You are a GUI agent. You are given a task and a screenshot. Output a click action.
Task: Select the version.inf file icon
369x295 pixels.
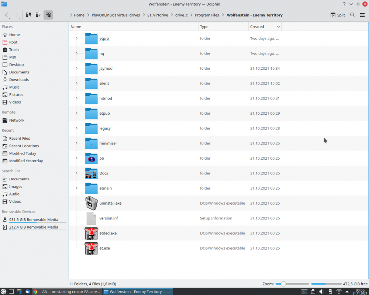[91, 218]
